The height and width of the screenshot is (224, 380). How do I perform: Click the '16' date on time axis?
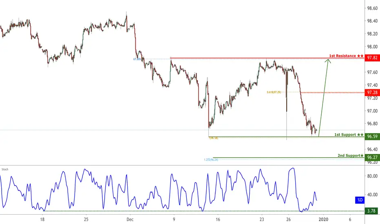(218, 220)
